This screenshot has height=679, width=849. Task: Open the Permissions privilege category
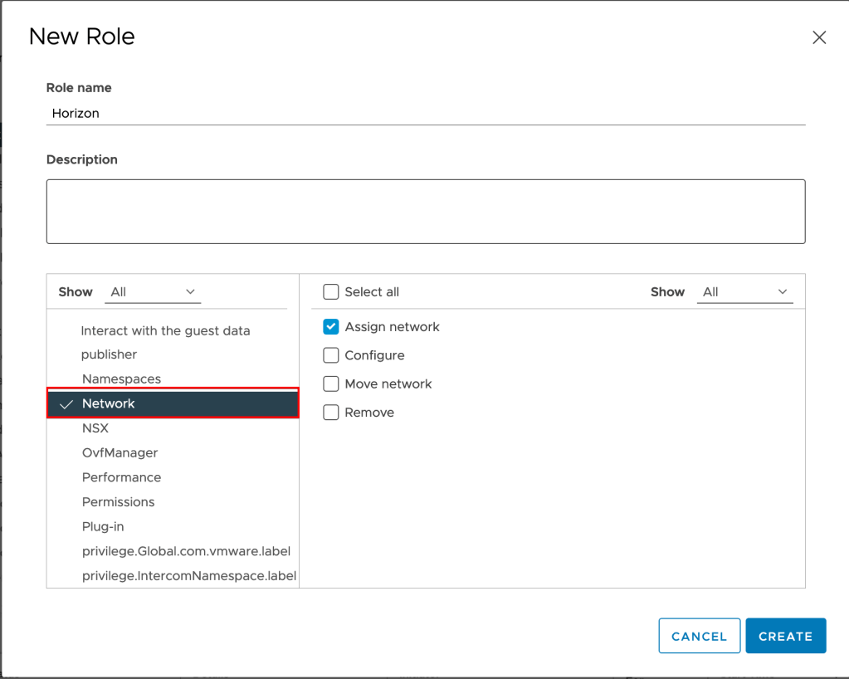(118, 502)
